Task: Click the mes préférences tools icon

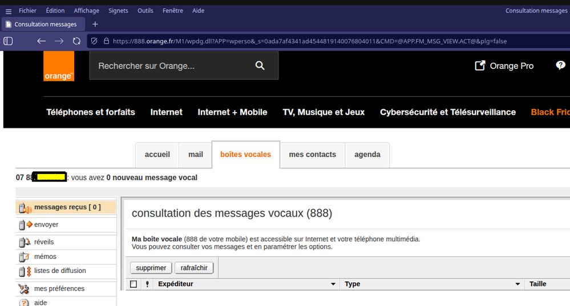Action: pyautogui.click(x=24, y=288)
